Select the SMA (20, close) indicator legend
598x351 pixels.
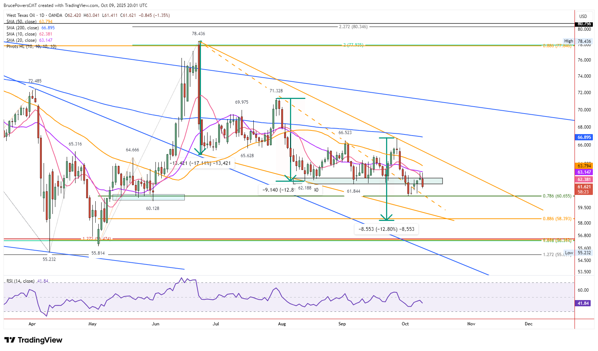[29, 40]
